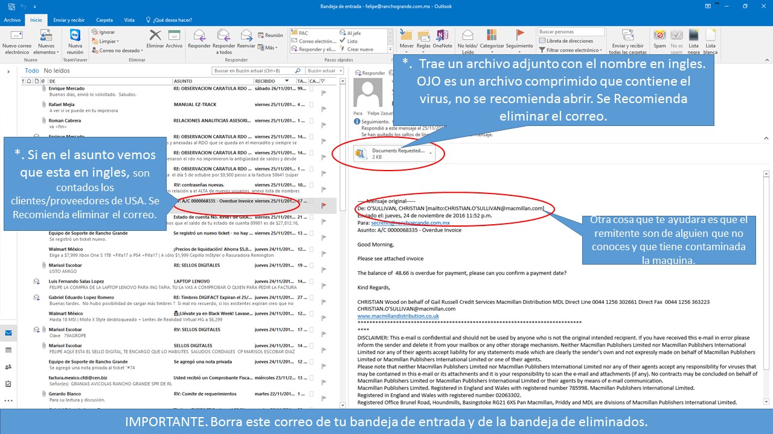Open the Mail navigation icon
The image size is (773, 434).
coord(8,333)
